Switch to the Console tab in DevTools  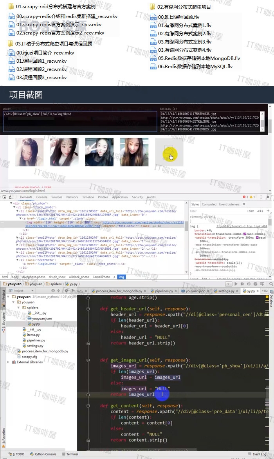click(41, 197)
